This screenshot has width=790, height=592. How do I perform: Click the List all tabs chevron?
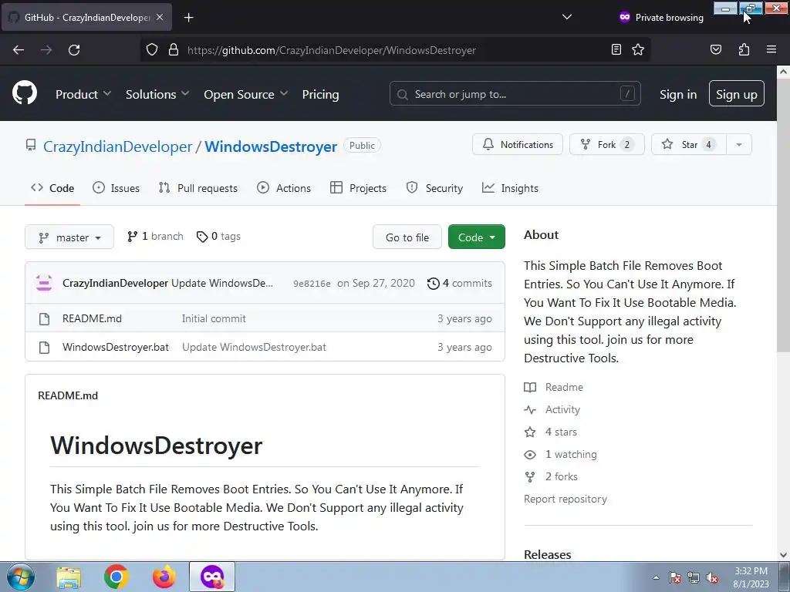(567, 17)
